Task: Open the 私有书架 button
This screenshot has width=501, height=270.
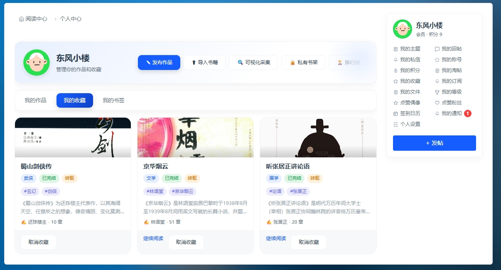Action: (304, 63)
